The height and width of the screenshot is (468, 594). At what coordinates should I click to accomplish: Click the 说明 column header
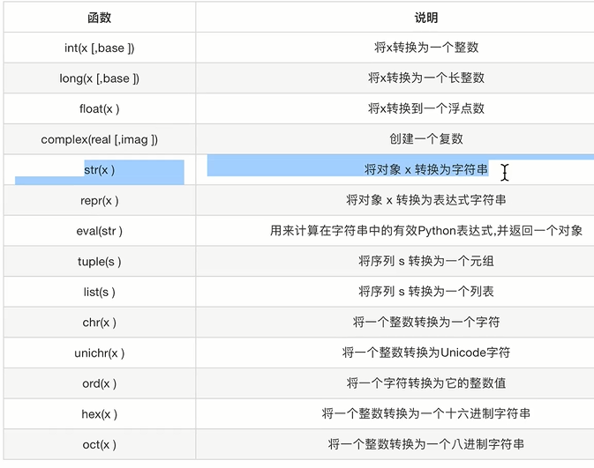coord(426,18)
